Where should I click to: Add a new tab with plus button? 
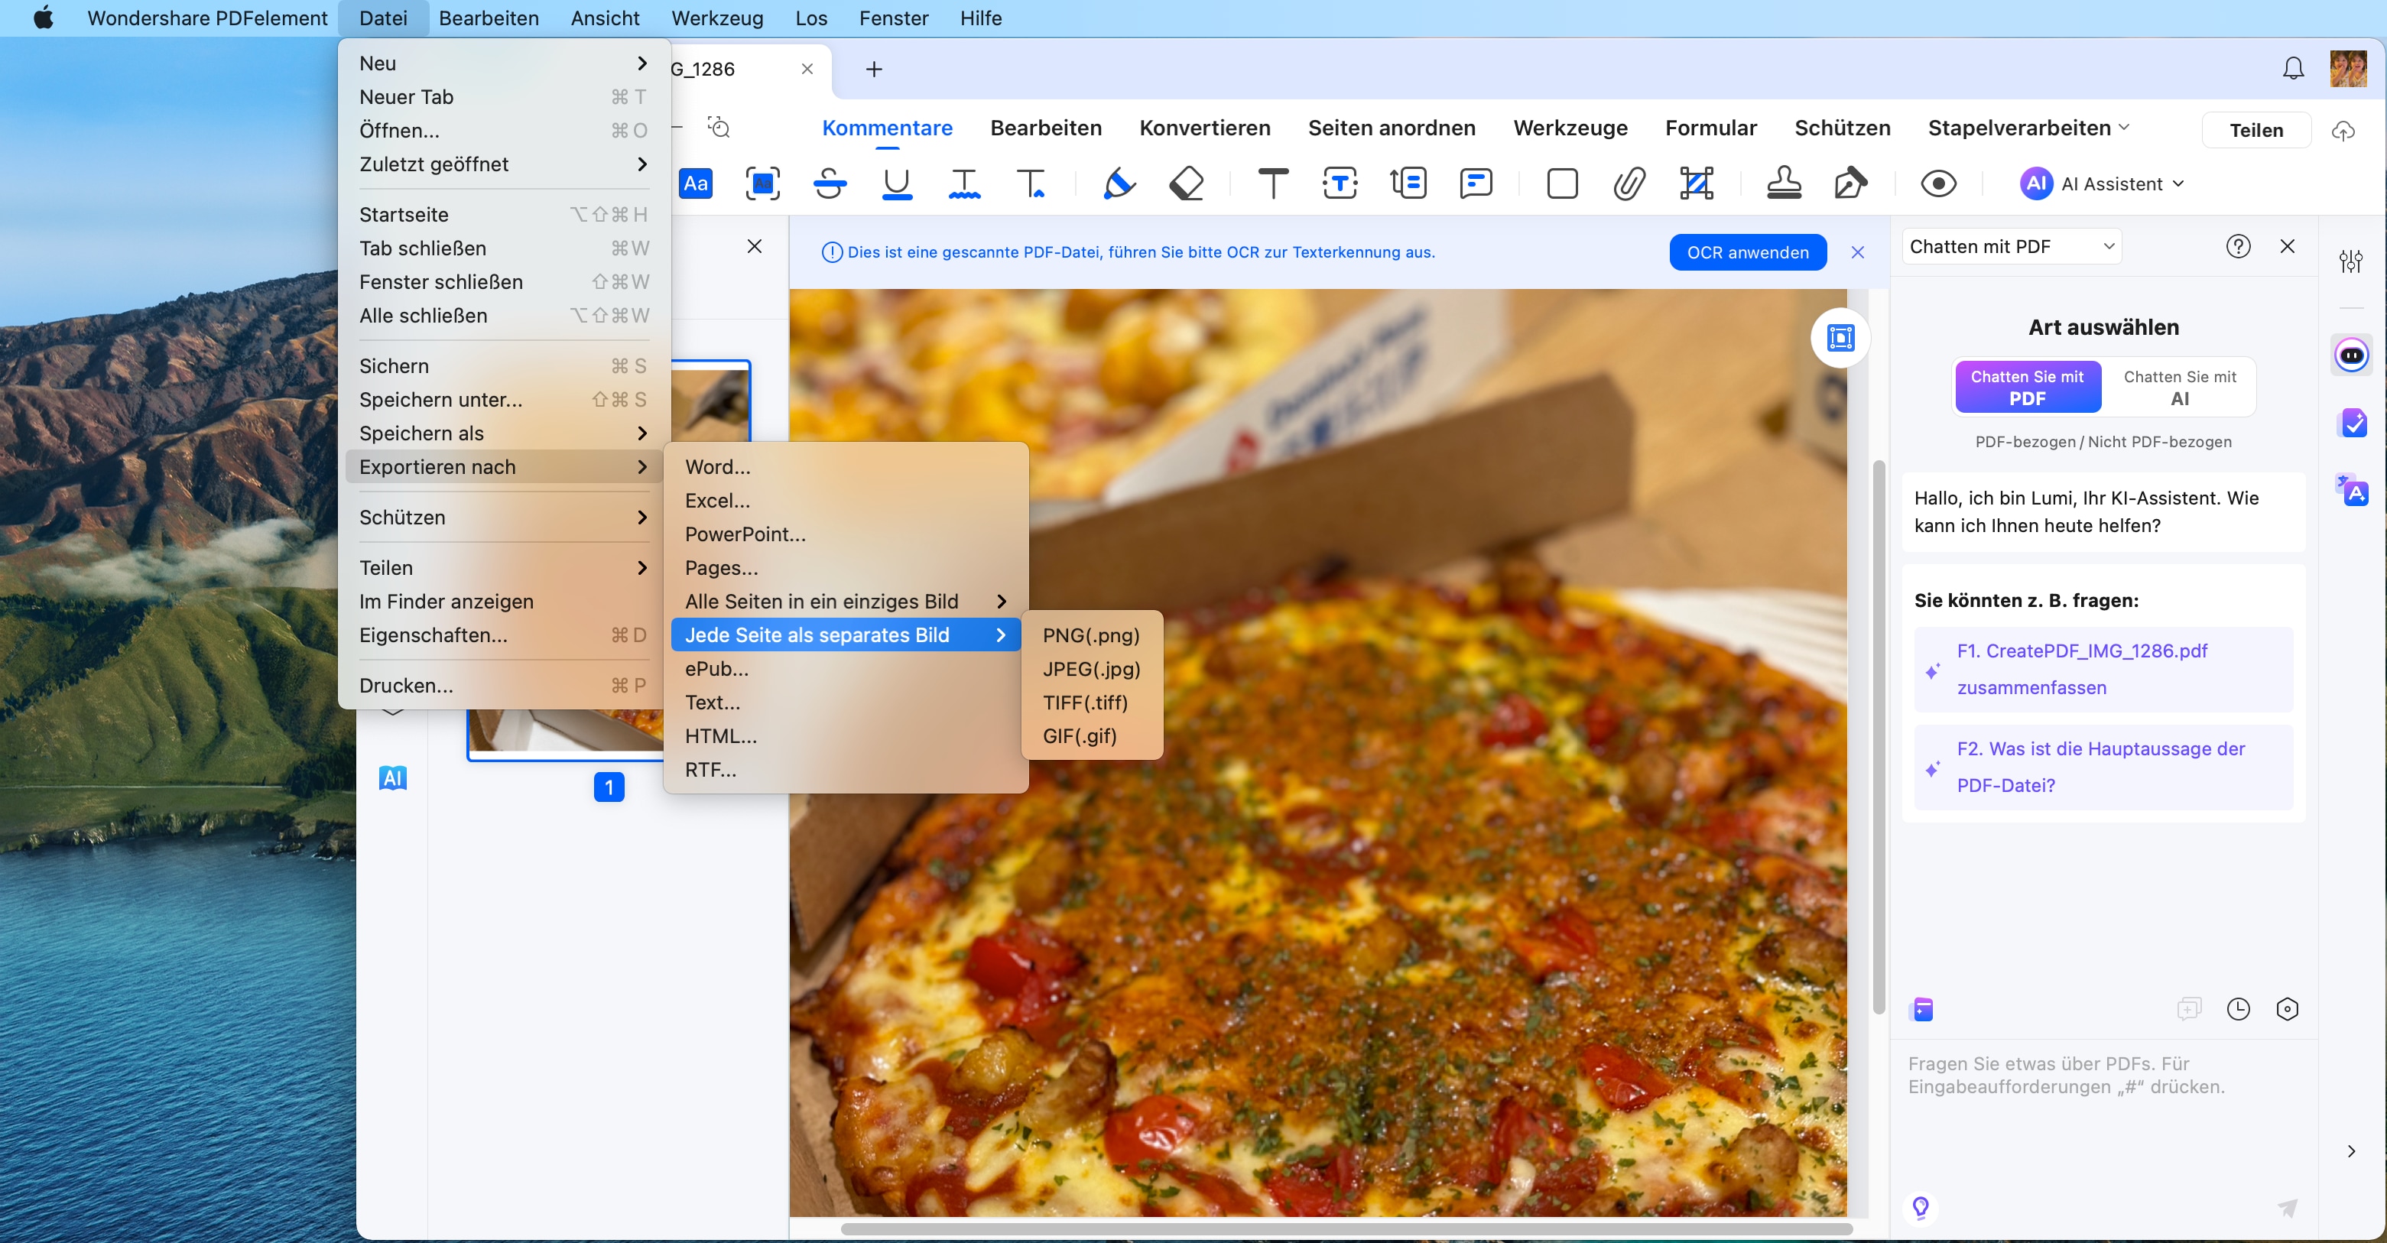point(873,69)
